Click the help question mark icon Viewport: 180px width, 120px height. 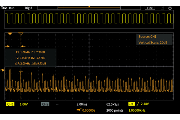point(170,8)
